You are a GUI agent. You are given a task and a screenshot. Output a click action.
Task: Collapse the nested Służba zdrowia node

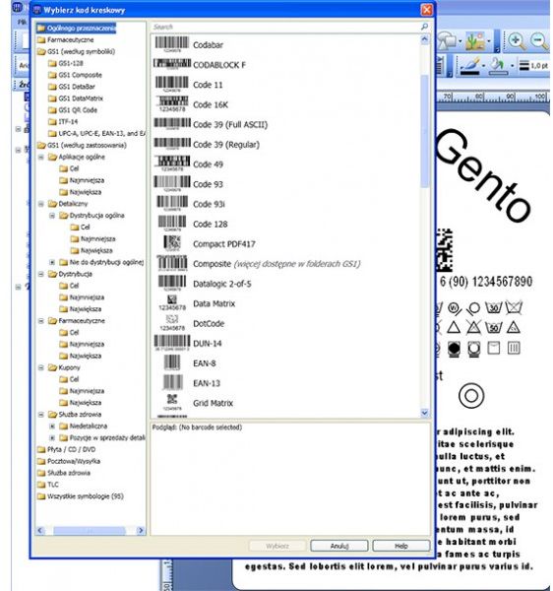(x=41, y=415)
